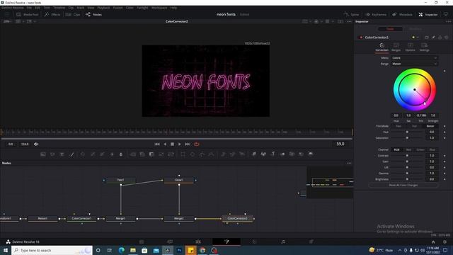Set Tint Mode to Better
This screenshot has width=453, height=255.
pos(430,126)
